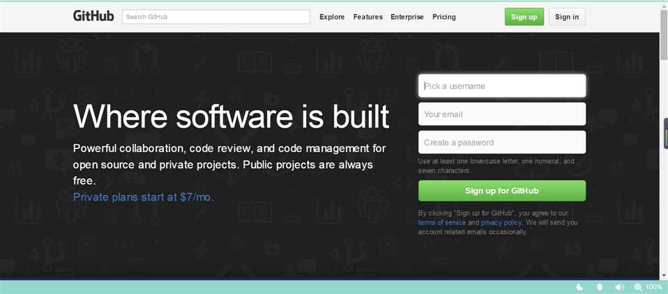
Task: Toggle night mode moon icon in status bar
Action: pos(579,287)
